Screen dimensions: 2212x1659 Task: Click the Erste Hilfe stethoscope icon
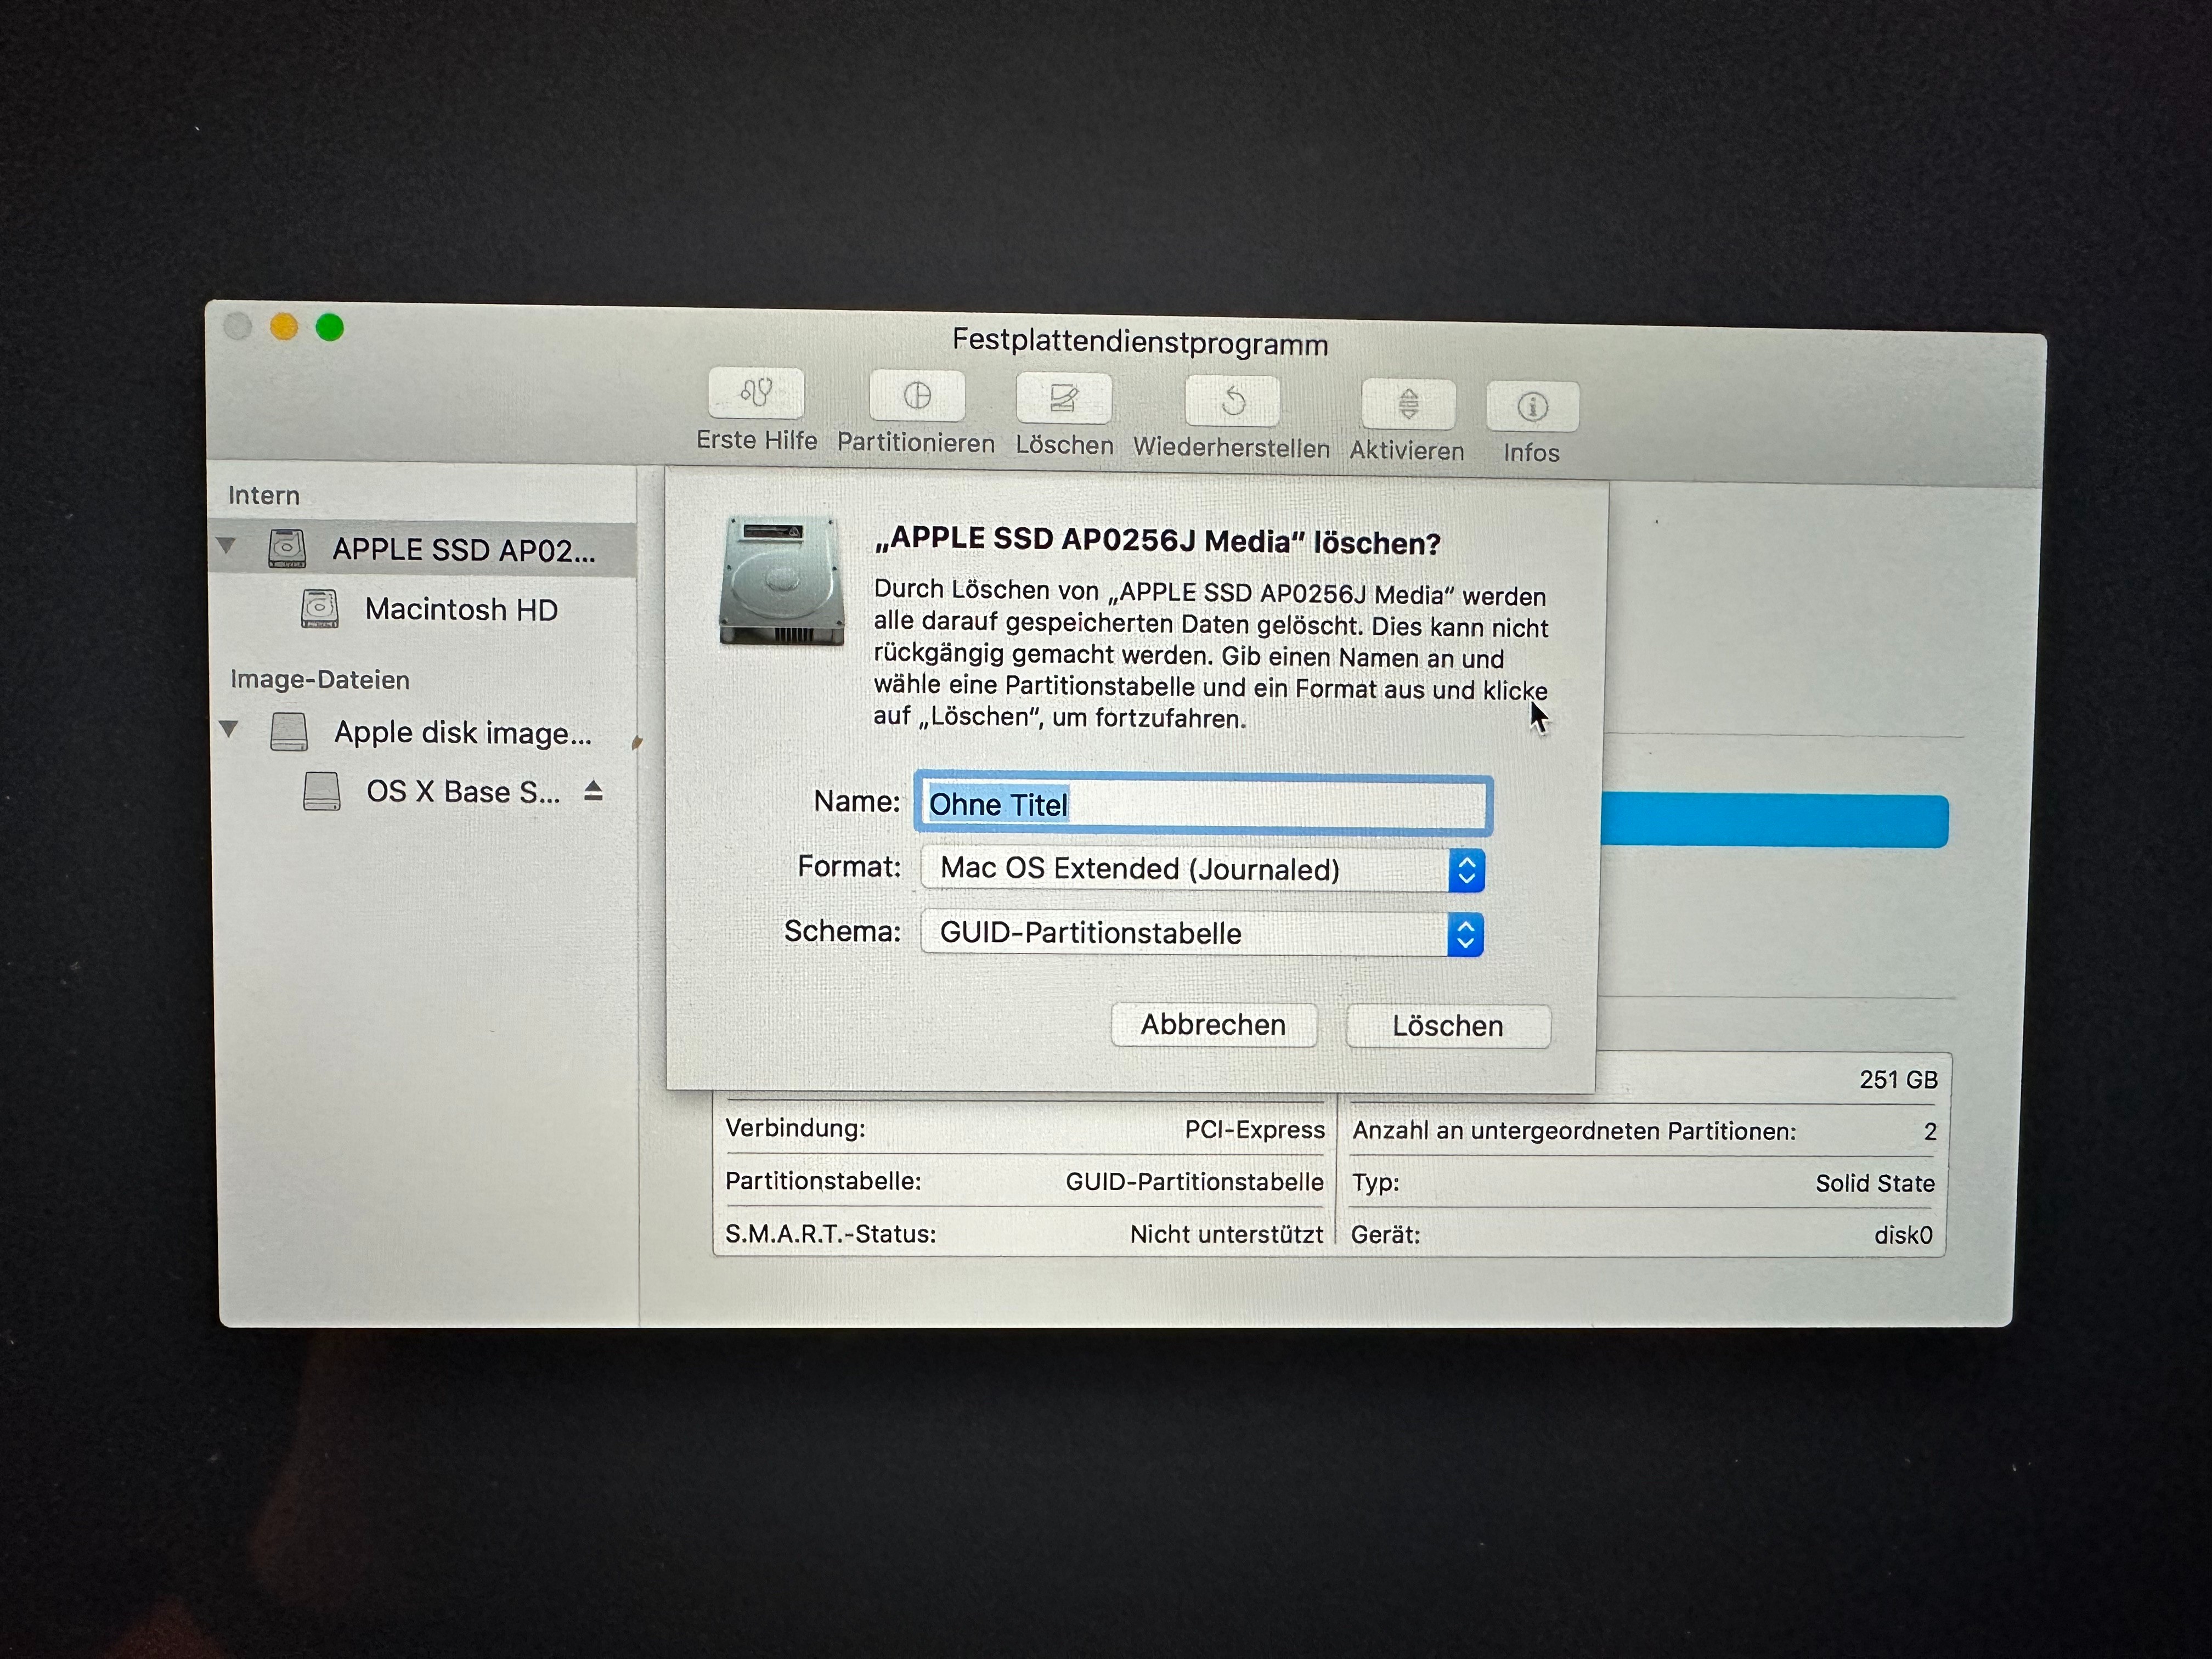[x=756, y=393]
